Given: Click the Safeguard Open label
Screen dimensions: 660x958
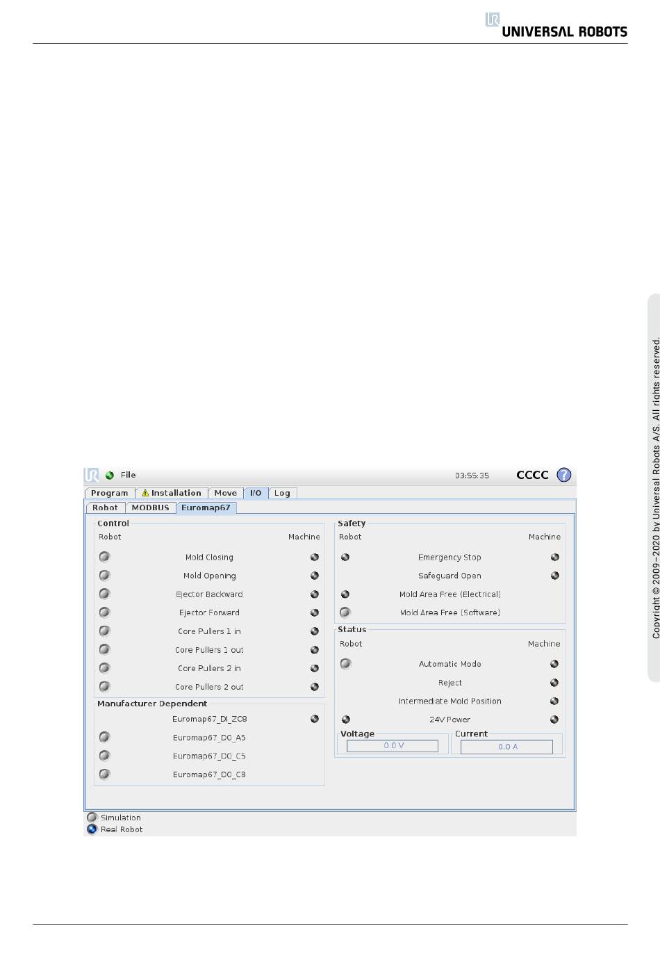Looking at the screenshot, I should point(449,576).
